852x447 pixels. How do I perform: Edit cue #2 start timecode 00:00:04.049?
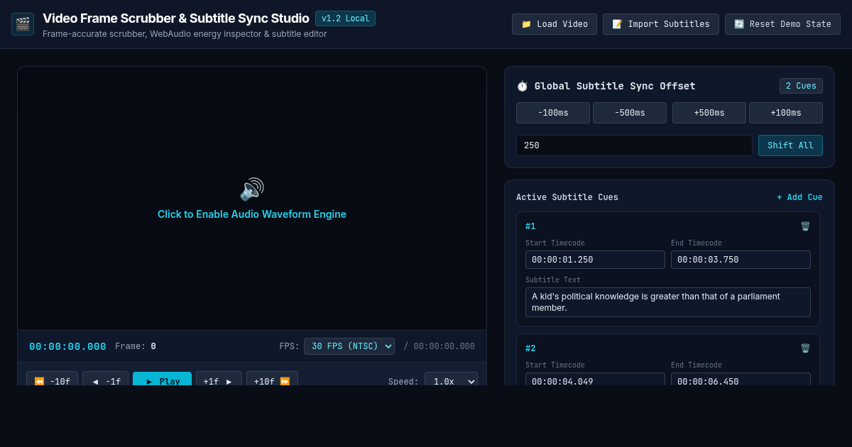595,379
